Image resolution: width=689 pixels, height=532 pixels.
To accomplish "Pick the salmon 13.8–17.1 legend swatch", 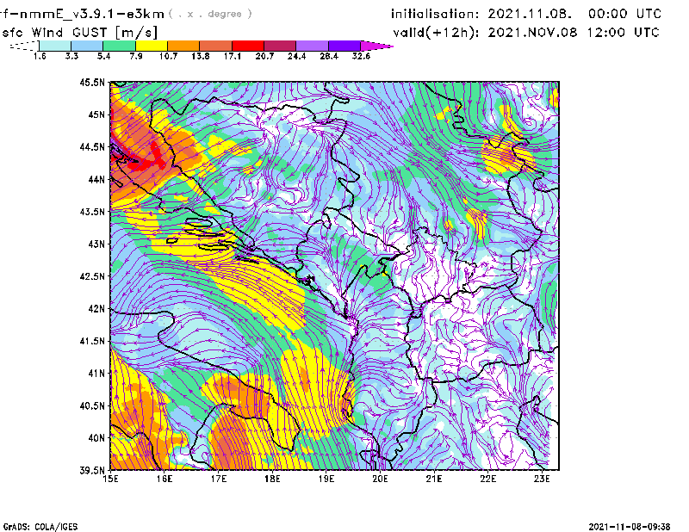I will click(x=216, y=46).
